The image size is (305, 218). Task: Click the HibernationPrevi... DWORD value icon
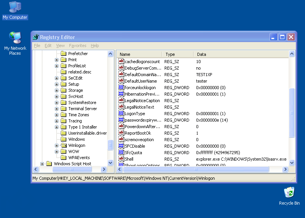pyautogui.click(x=121, y=94)
